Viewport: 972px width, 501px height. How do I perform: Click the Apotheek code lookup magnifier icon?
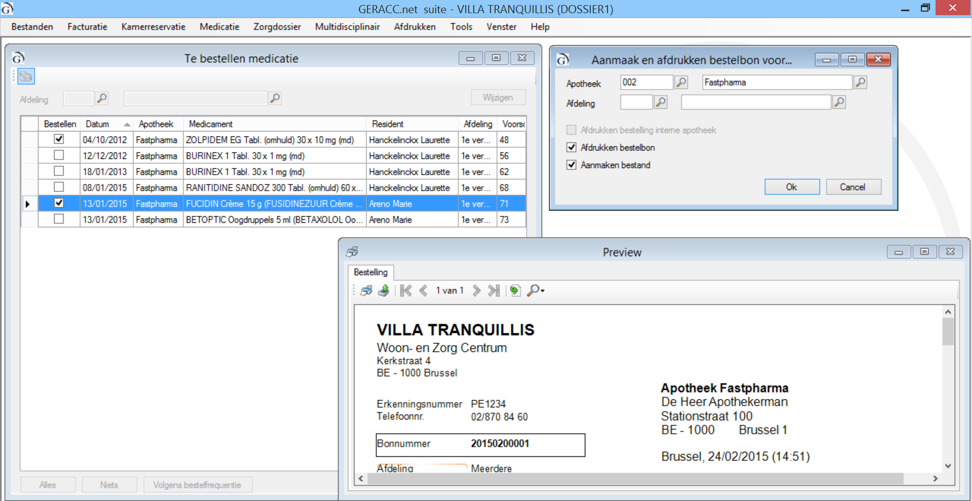[x=681, y=82]
